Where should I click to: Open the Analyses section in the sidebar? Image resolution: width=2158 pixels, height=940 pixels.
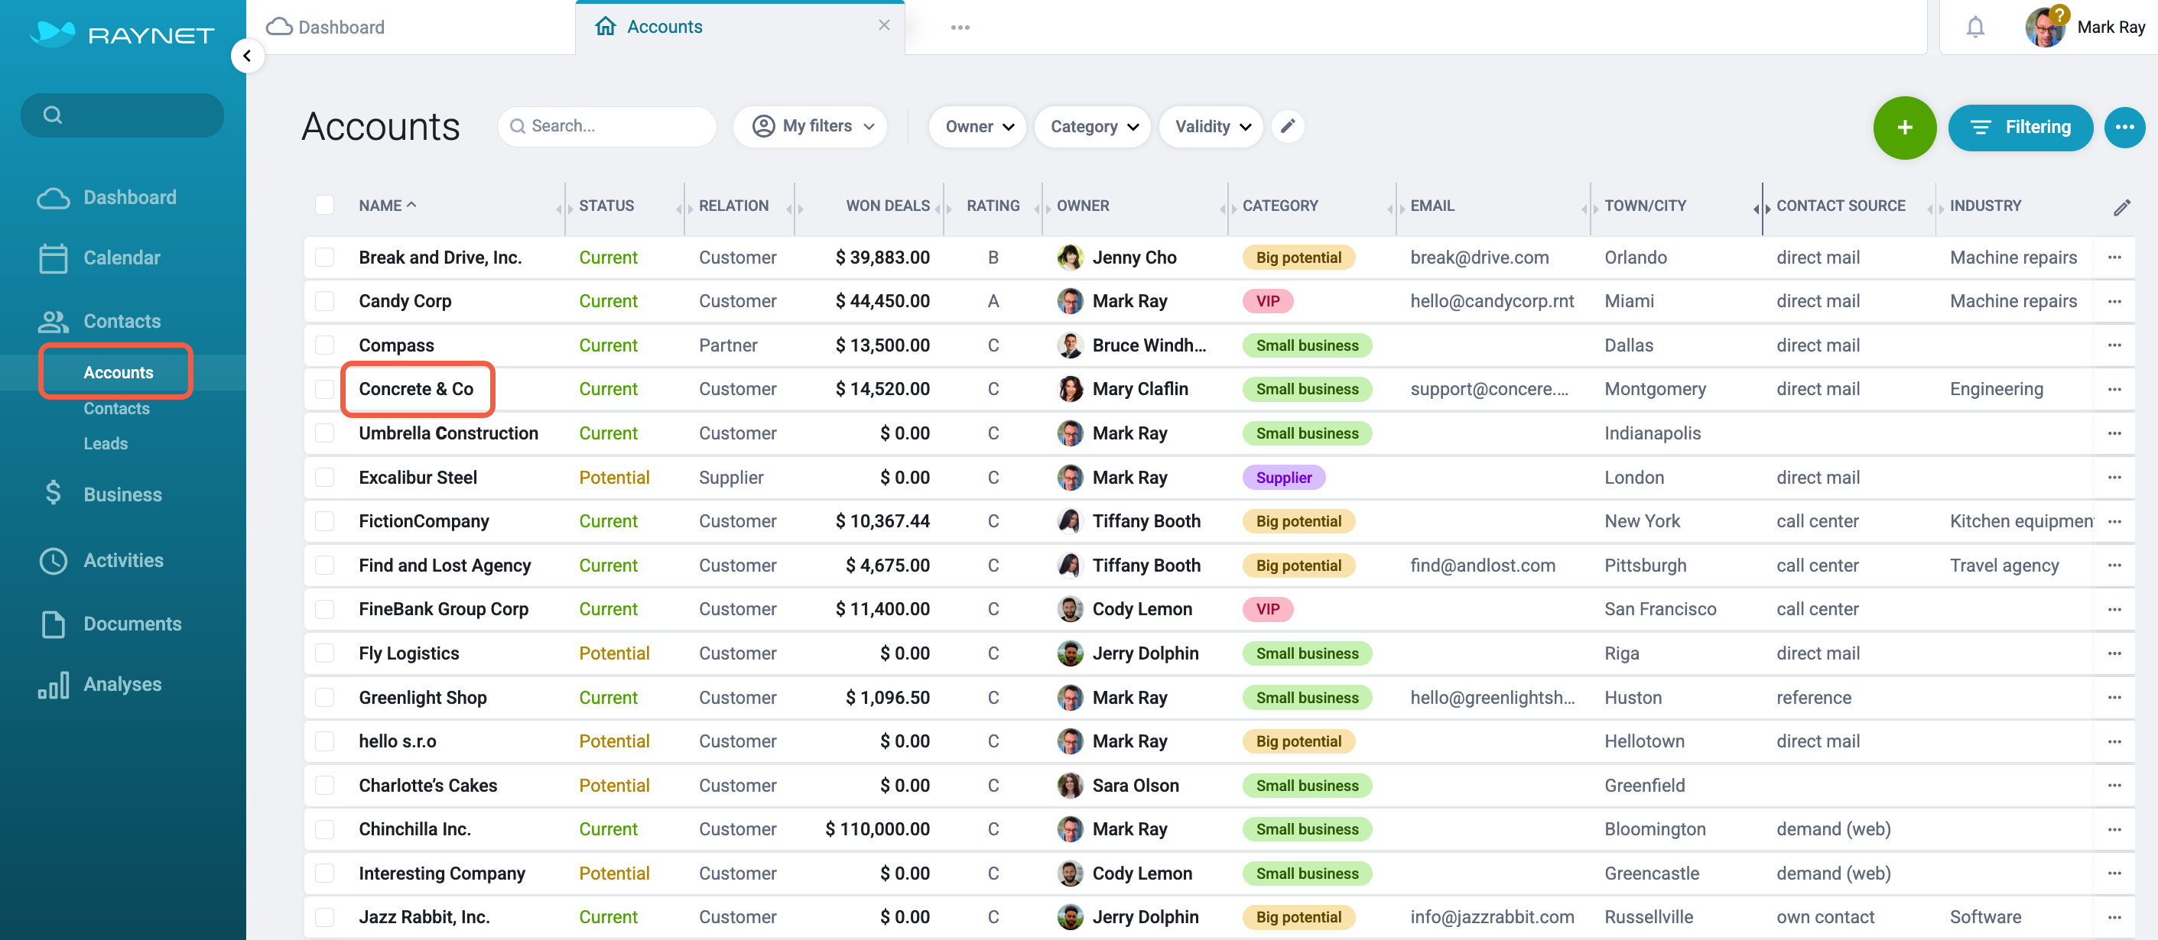(122, 684)
